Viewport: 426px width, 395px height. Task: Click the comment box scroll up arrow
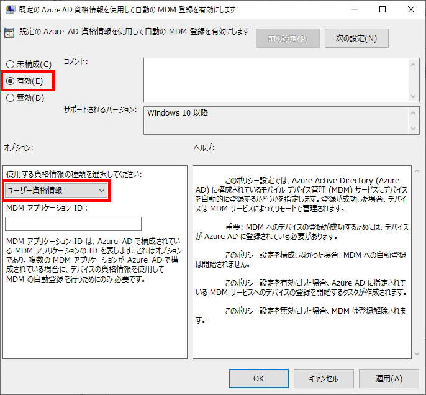click(413, 65)
